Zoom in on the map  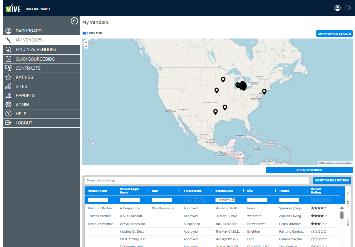pyautogui.click(x=86, y=42)
